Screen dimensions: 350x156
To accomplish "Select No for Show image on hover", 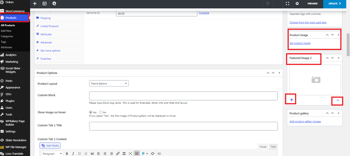I will (x=101, y=112).
